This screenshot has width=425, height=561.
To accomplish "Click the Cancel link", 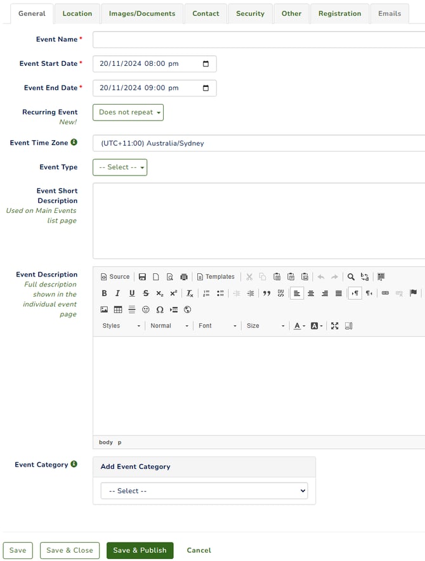I will tap(199, 550).
